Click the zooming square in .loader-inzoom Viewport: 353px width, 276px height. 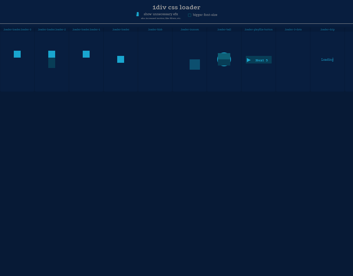pos(195,65)
